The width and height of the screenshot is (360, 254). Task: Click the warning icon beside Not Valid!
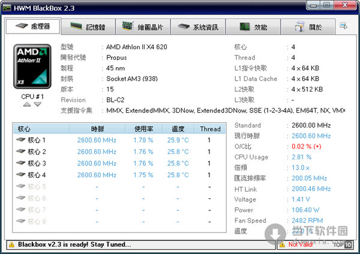point(283,245)
